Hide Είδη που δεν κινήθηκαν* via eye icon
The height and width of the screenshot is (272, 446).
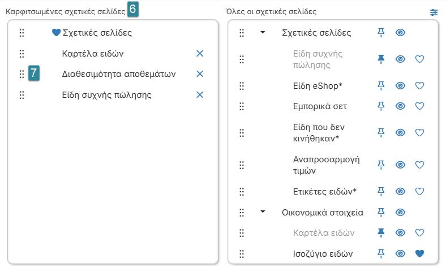coord(400,132)
